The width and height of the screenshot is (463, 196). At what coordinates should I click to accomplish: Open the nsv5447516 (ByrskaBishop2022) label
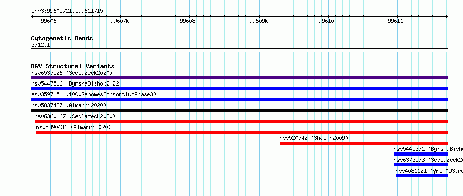click(76, 83)
